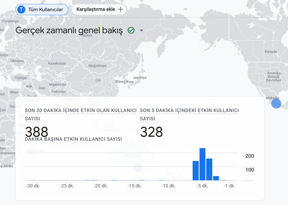Click the -1 dk. axis label

coord(229,186)
